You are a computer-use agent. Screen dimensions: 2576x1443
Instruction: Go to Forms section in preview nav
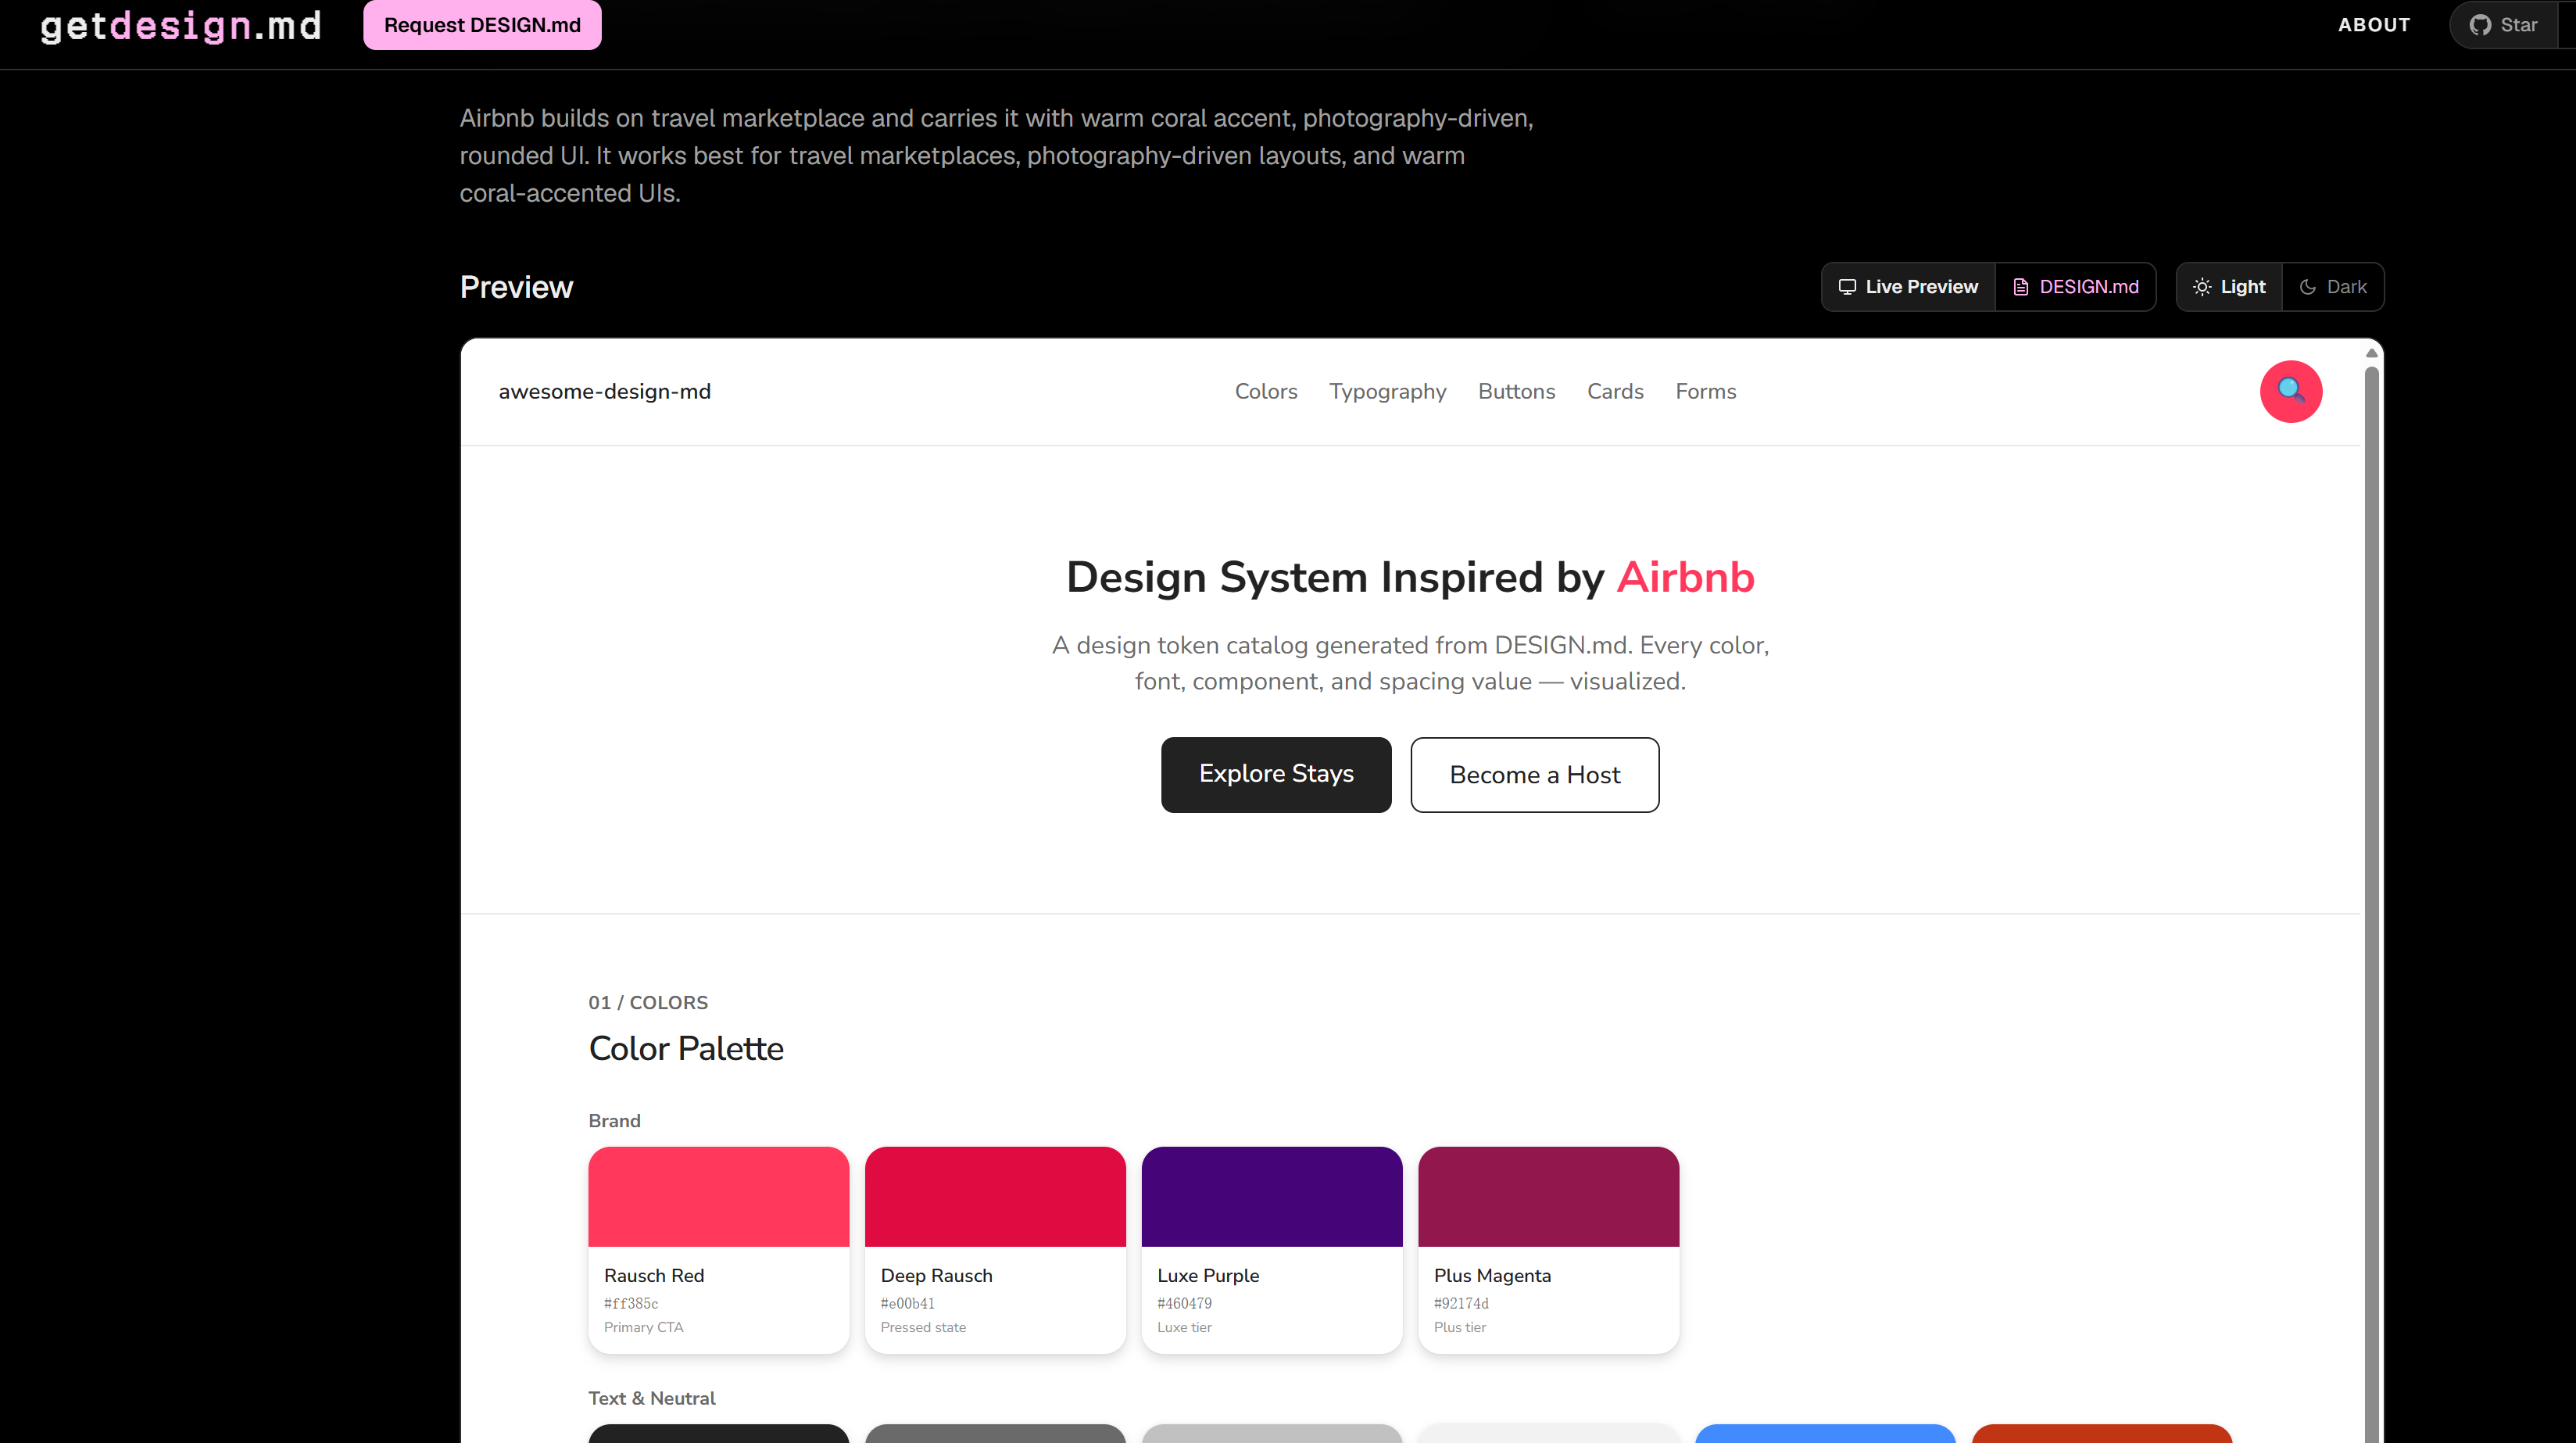(1706, 391)
